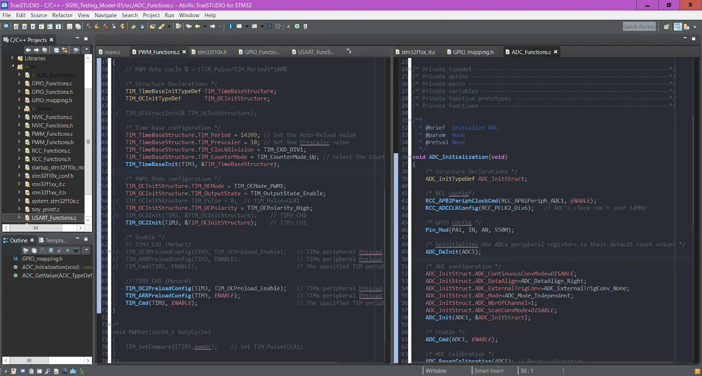Click the Save All toolbar icon
Viewport: 702px width, 376px height.
point(78,26)
